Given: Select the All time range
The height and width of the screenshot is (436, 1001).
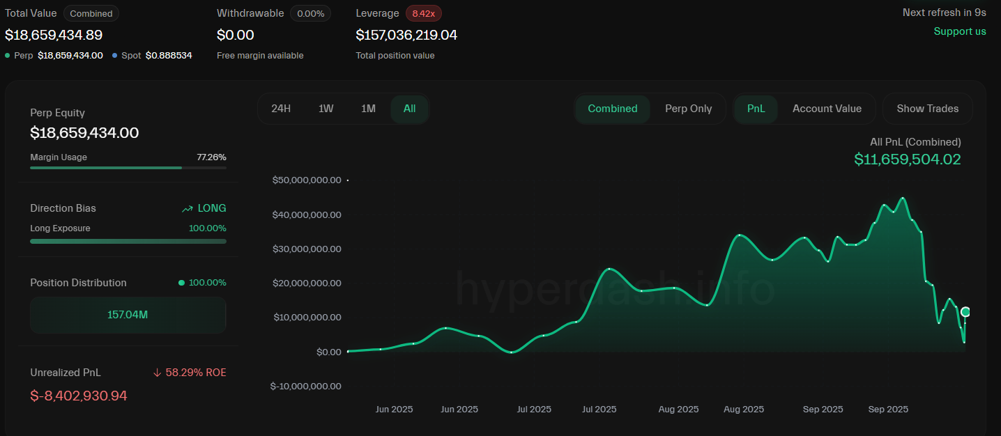Looking at the screenshot, I should 409,109.
